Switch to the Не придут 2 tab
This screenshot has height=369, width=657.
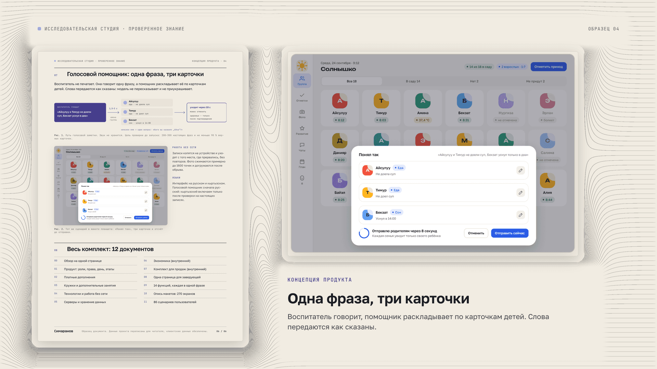535,81
